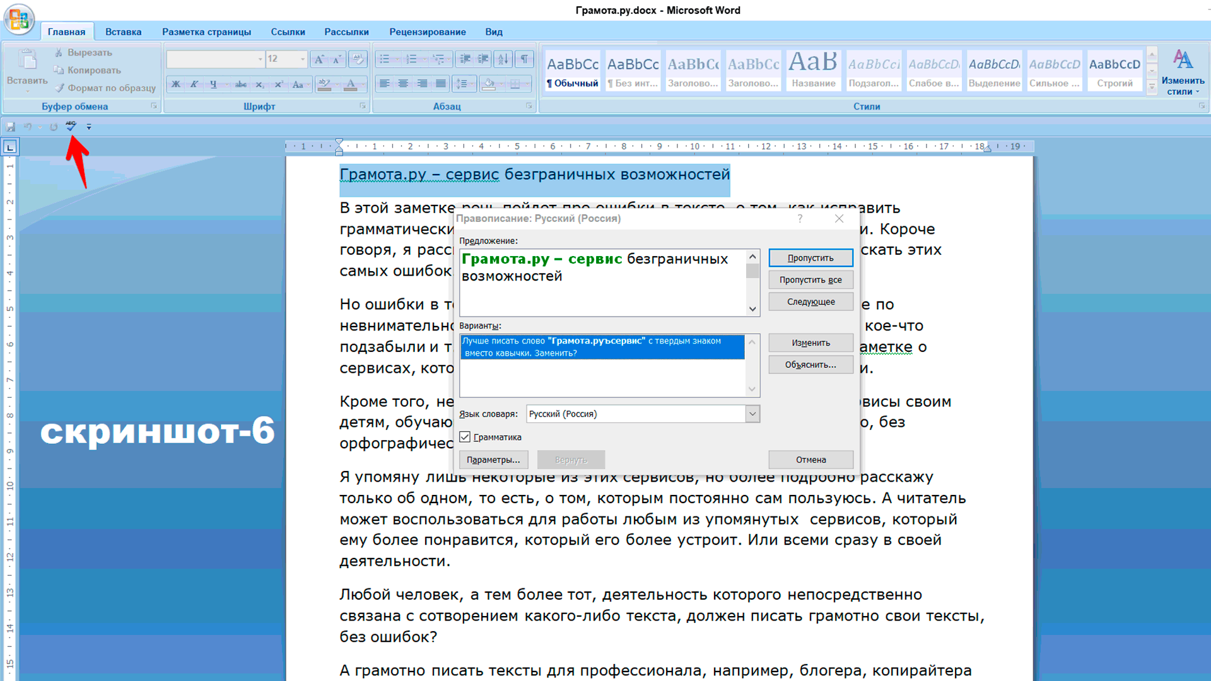1211x681 pixels.
Task: Justify the paragraph text
Action: point(441,84)
